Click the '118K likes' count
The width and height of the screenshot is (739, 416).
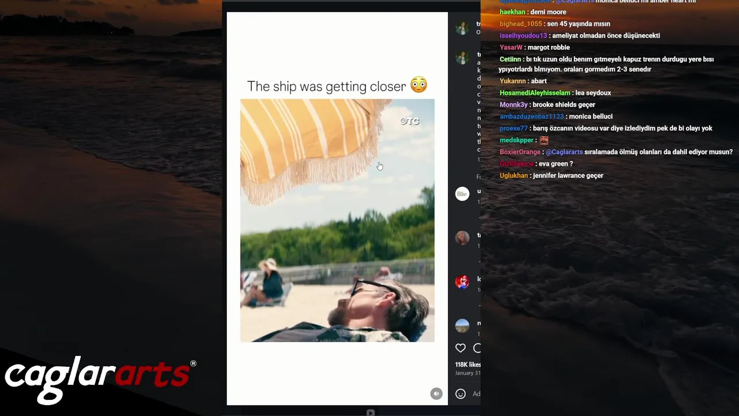point(468,365)
